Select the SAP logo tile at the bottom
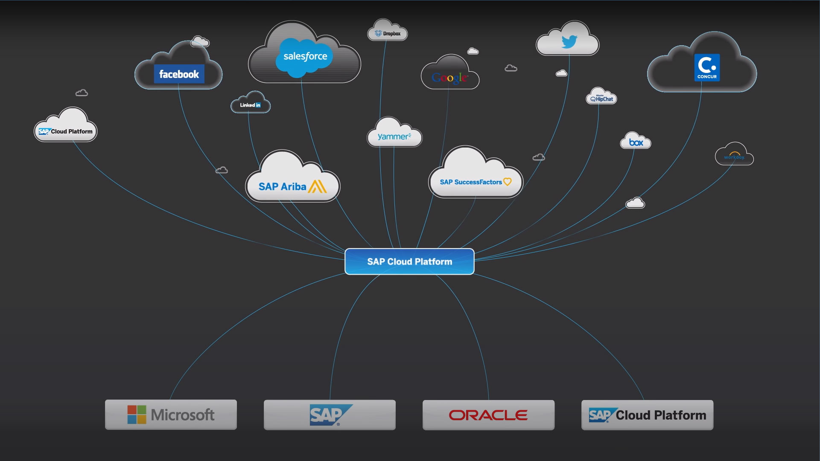820x461 pixels. pyautogui.click(x=329, y=414)
